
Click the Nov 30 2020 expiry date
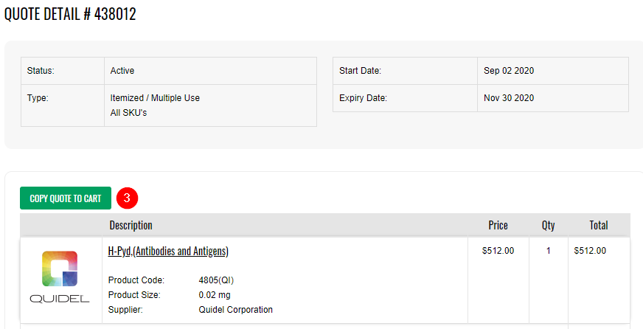click(509, 98)
